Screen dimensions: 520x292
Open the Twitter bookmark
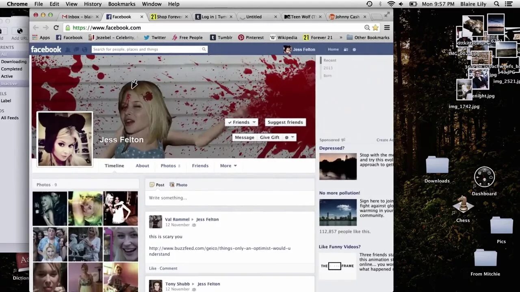[x=154, y=37]
